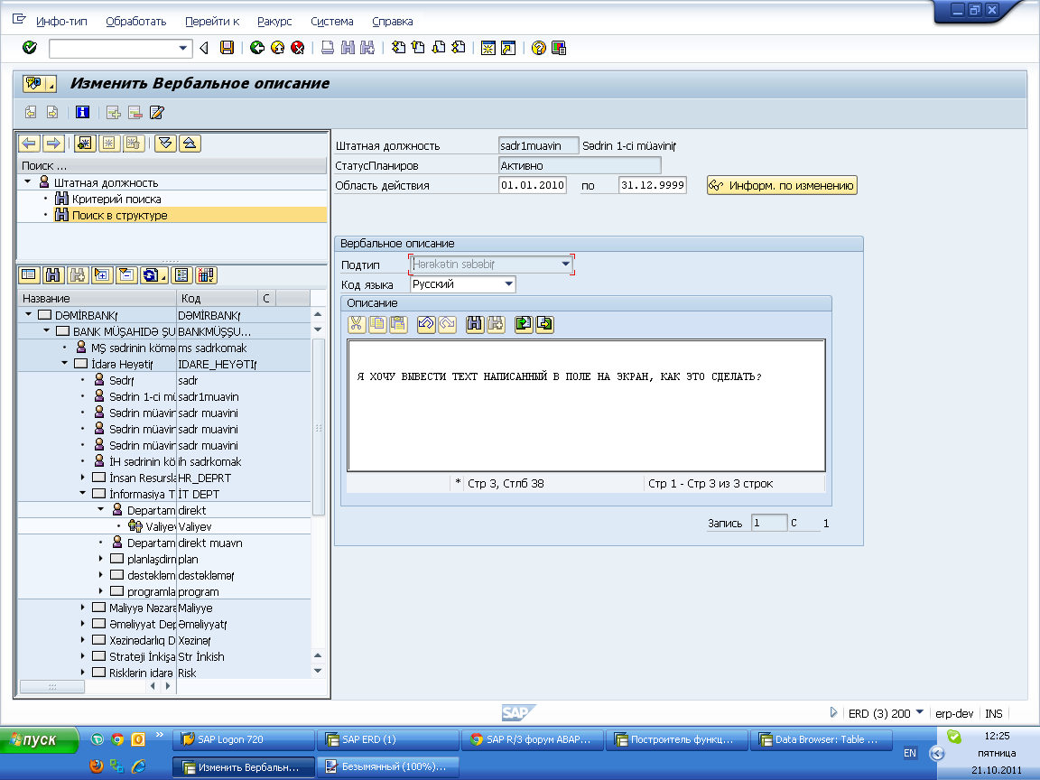
Task: Collapse the İdarə Heyəti node
Action: pyautogui.click(x=64, y=364)
